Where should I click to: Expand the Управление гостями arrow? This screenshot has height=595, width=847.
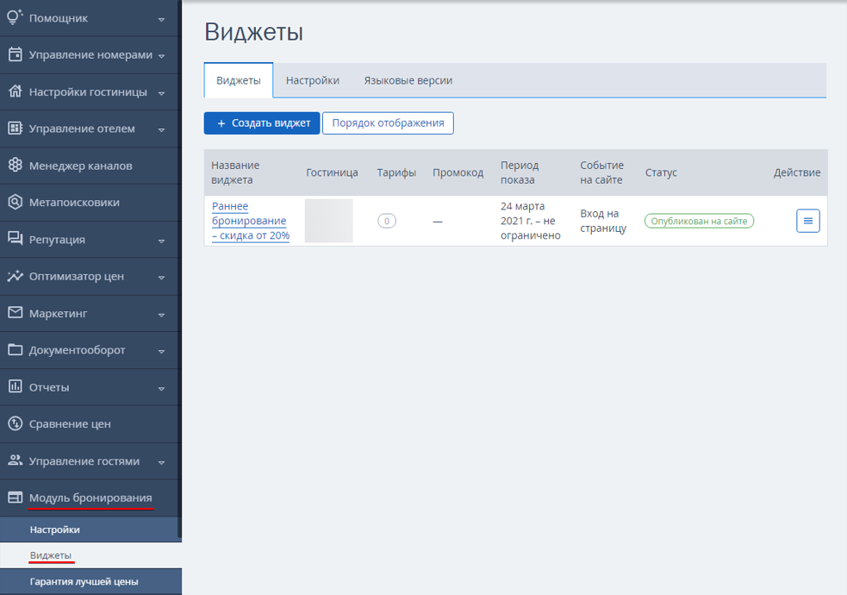[161, 462]
